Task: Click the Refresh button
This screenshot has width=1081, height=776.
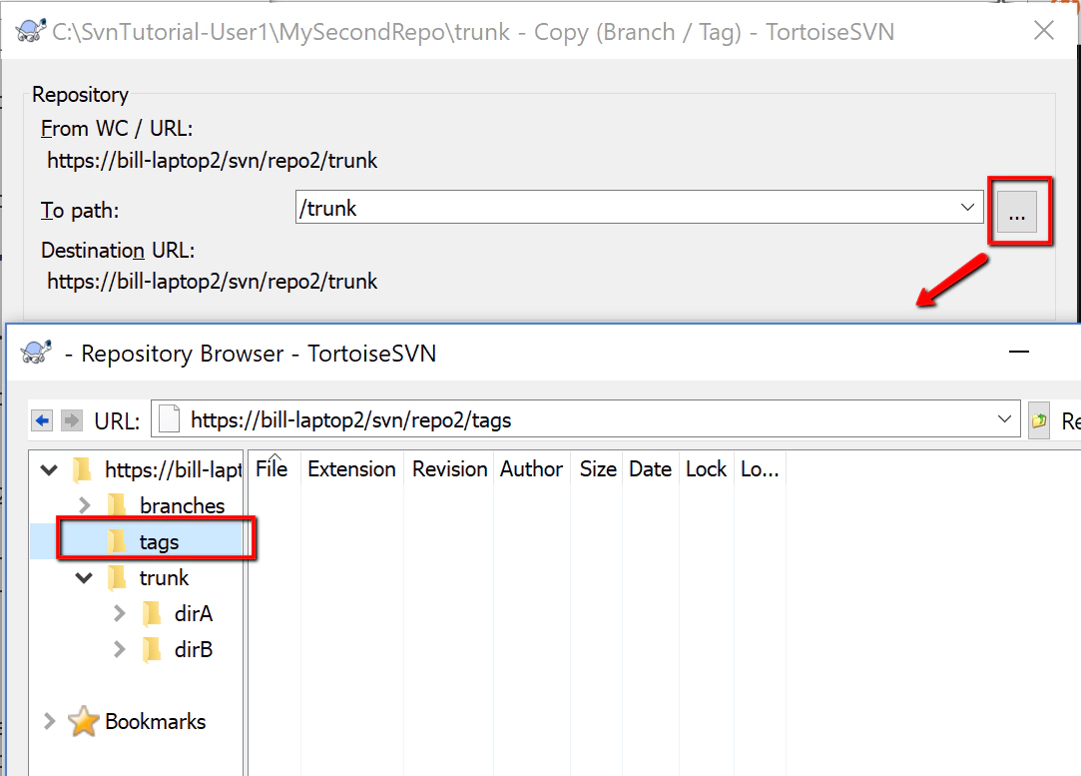Action: point(1070,419)
